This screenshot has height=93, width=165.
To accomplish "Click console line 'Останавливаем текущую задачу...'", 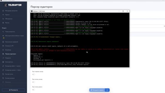I will (x=46, y=37).
